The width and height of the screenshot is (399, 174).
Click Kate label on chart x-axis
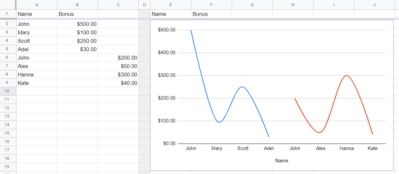[x=372, y=148]
